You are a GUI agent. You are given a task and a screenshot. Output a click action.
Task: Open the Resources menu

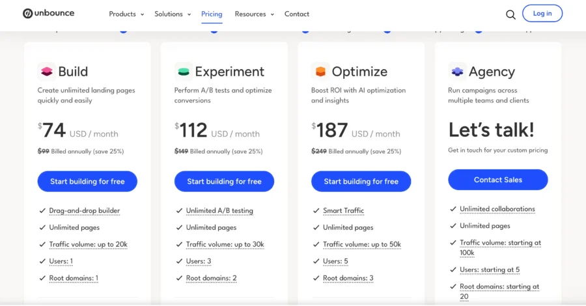(250, 14)
